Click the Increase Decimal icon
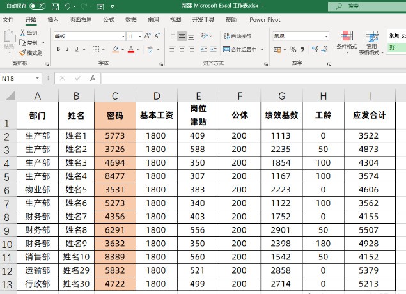The width and height of the screenshot is (406, 294). [315, 49]
